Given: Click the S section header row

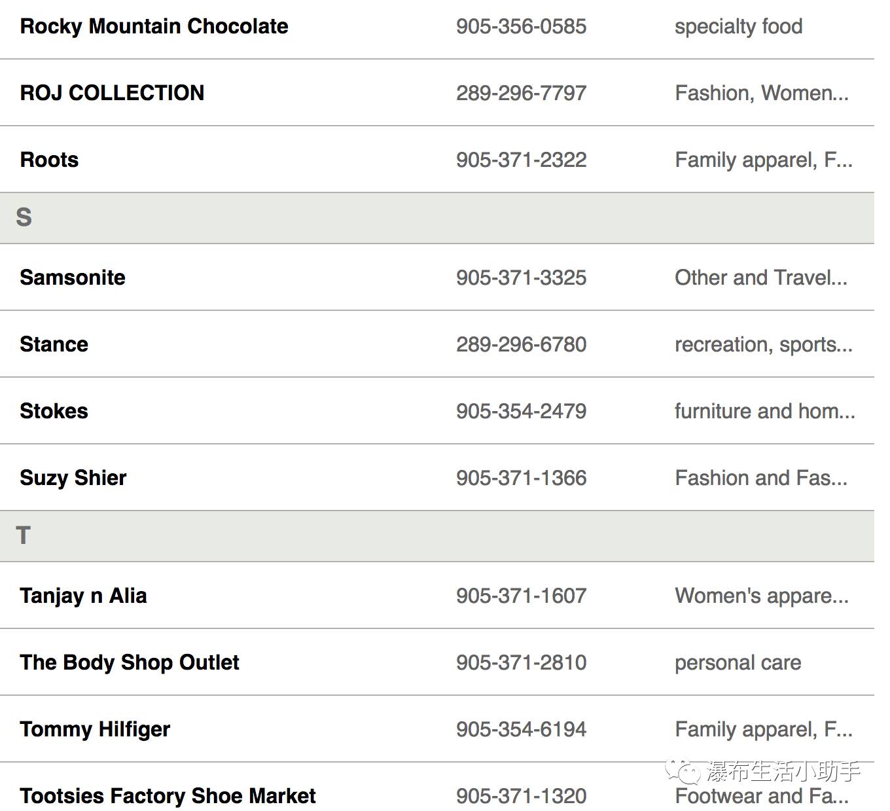Looking at the screenshot, I should 437,218.
